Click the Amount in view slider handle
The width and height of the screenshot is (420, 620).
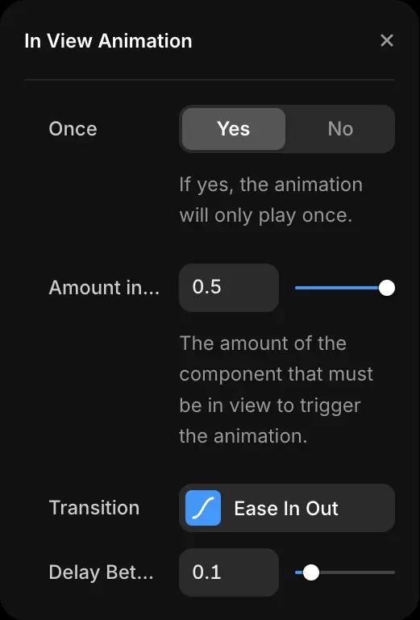coord(386,288)
